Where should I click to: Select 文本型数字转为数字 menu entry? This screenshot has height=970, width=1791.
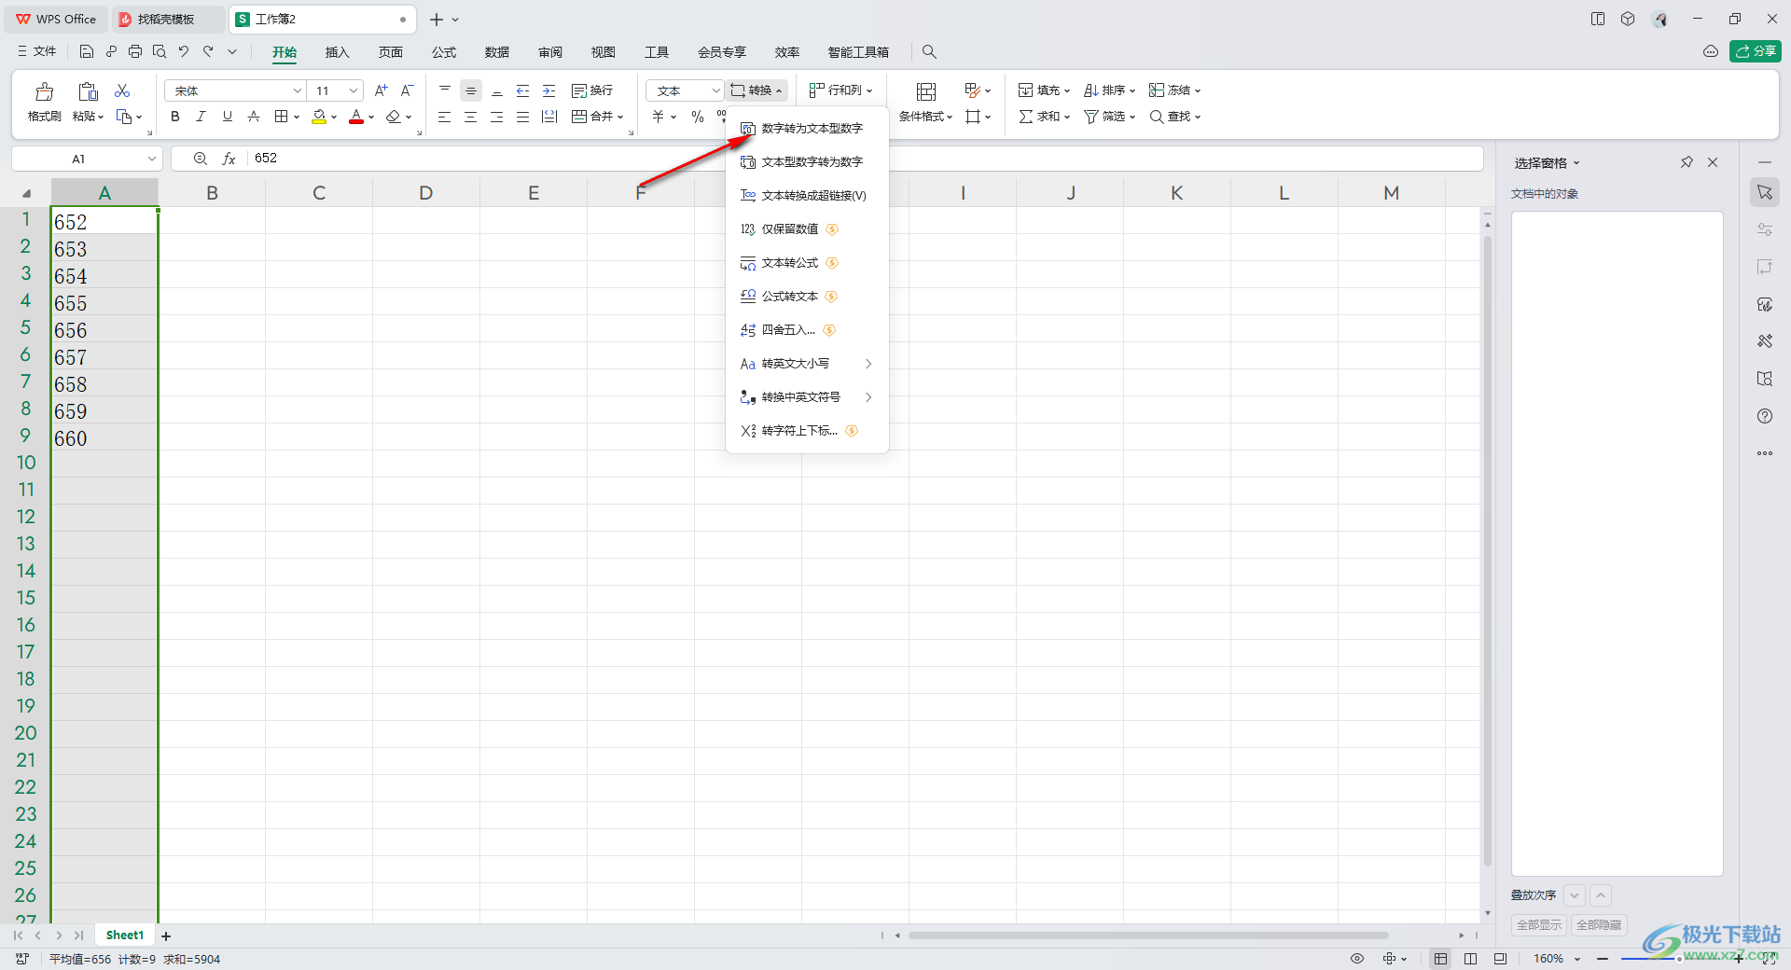pos(807,162)
